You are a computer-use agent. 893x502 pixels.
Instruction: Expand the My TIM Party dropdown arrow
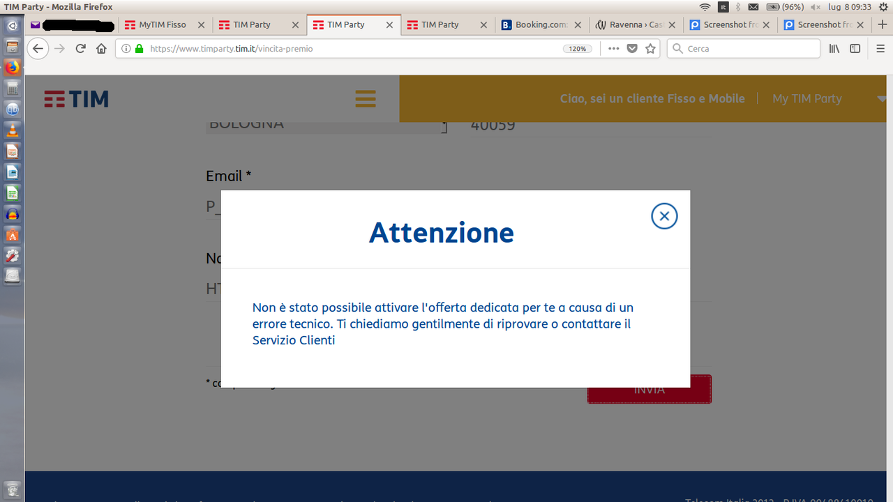(x=881, y=99)
